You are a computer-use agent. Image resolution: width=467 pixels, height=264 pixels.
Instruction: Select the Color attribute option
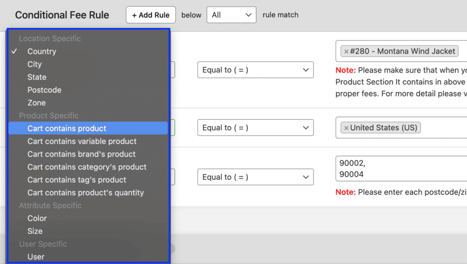click(x=88, y=218)
